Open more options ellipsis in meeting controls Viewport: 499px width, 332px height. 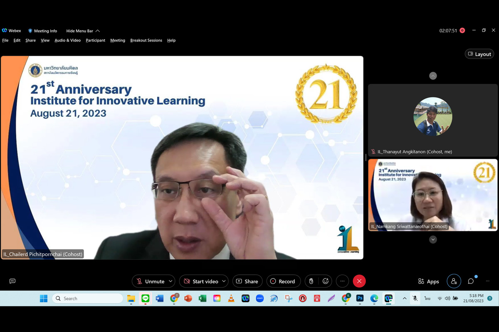[342, 281]
